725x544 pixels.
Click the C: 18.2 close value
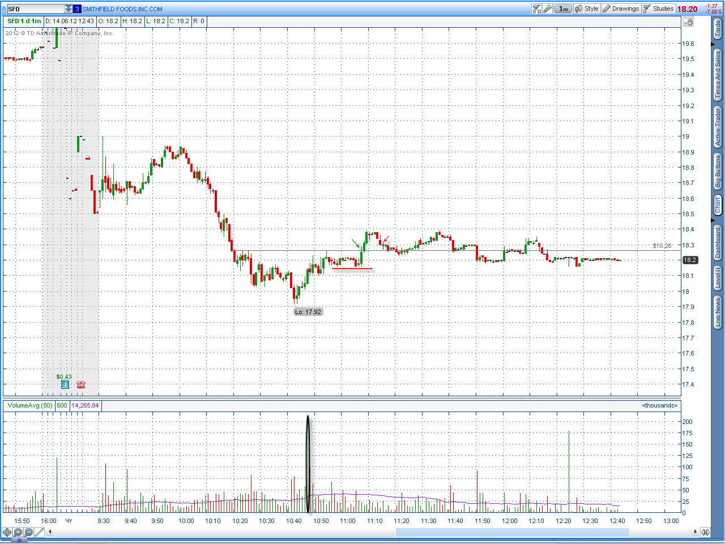pyautogui.click(x=180, y=22)
